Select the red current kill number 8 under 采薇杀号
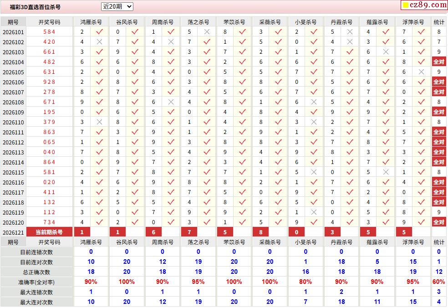448x308 pixels. point(260,232)
